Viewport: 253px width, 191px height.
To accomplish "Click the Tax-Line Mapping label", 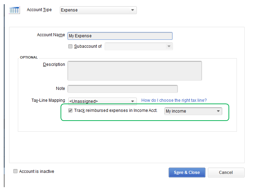I will click(48, 100).
